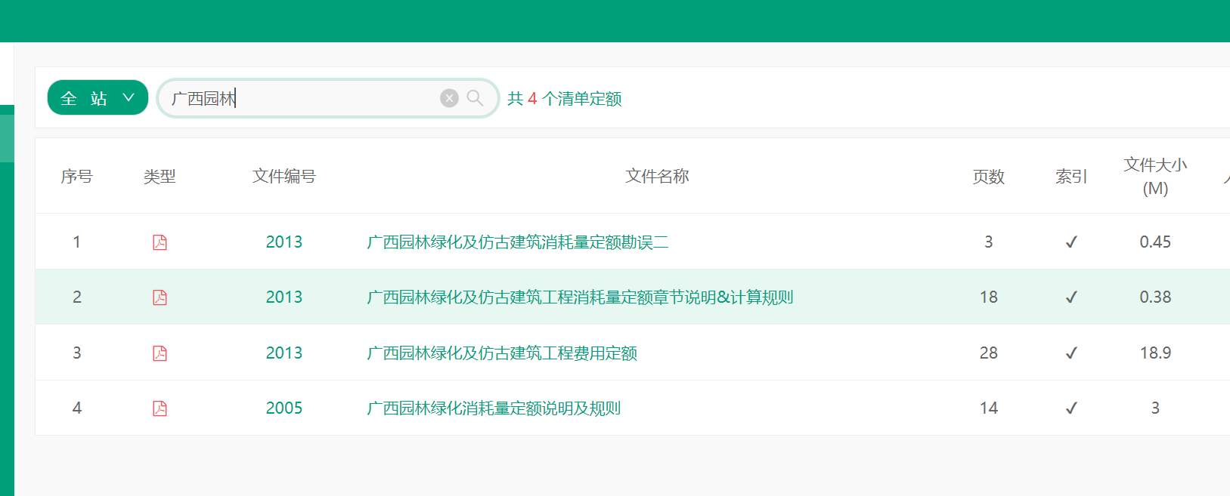The height and width of the screenshot is (496, 1230).
Task: Open PDF icon for row 4
Action: (160, 408)
